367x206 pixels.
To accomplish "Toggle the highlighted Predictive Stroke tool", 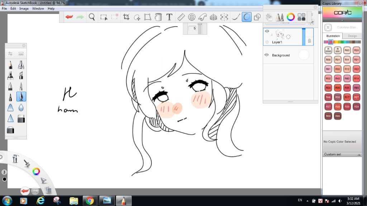I will point(247,17).
